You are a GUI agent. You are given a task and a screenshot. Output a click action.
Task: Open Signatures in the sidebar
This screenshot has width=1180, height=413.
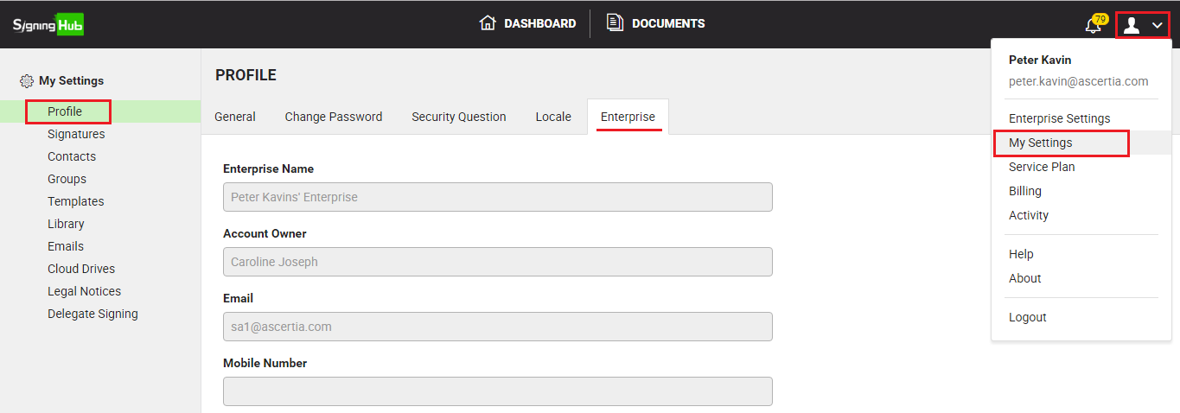coord(76,134)
